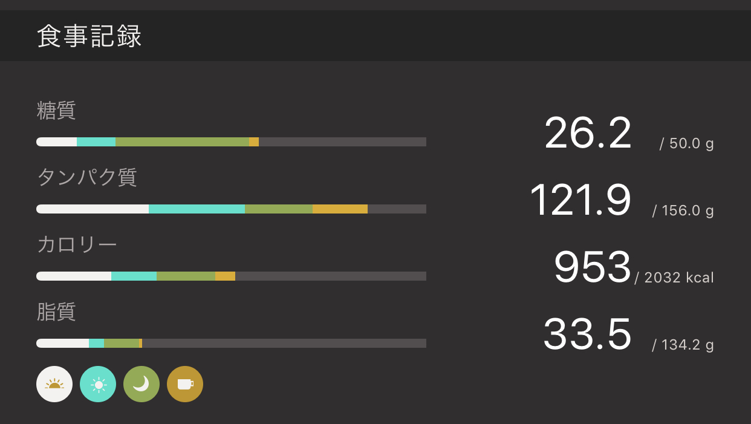Image resolution: width=751 pixels, height=424 pixels.
Task: Click the 26.2 carbohydrate value
Action: (x=588, y=134)
